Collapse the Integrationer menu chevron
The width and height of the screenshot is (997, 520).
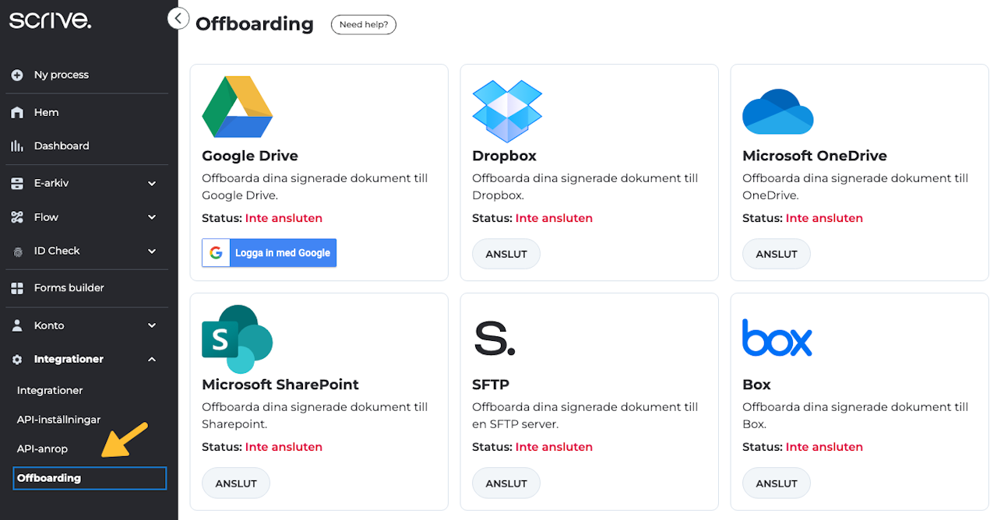point(152,360)
